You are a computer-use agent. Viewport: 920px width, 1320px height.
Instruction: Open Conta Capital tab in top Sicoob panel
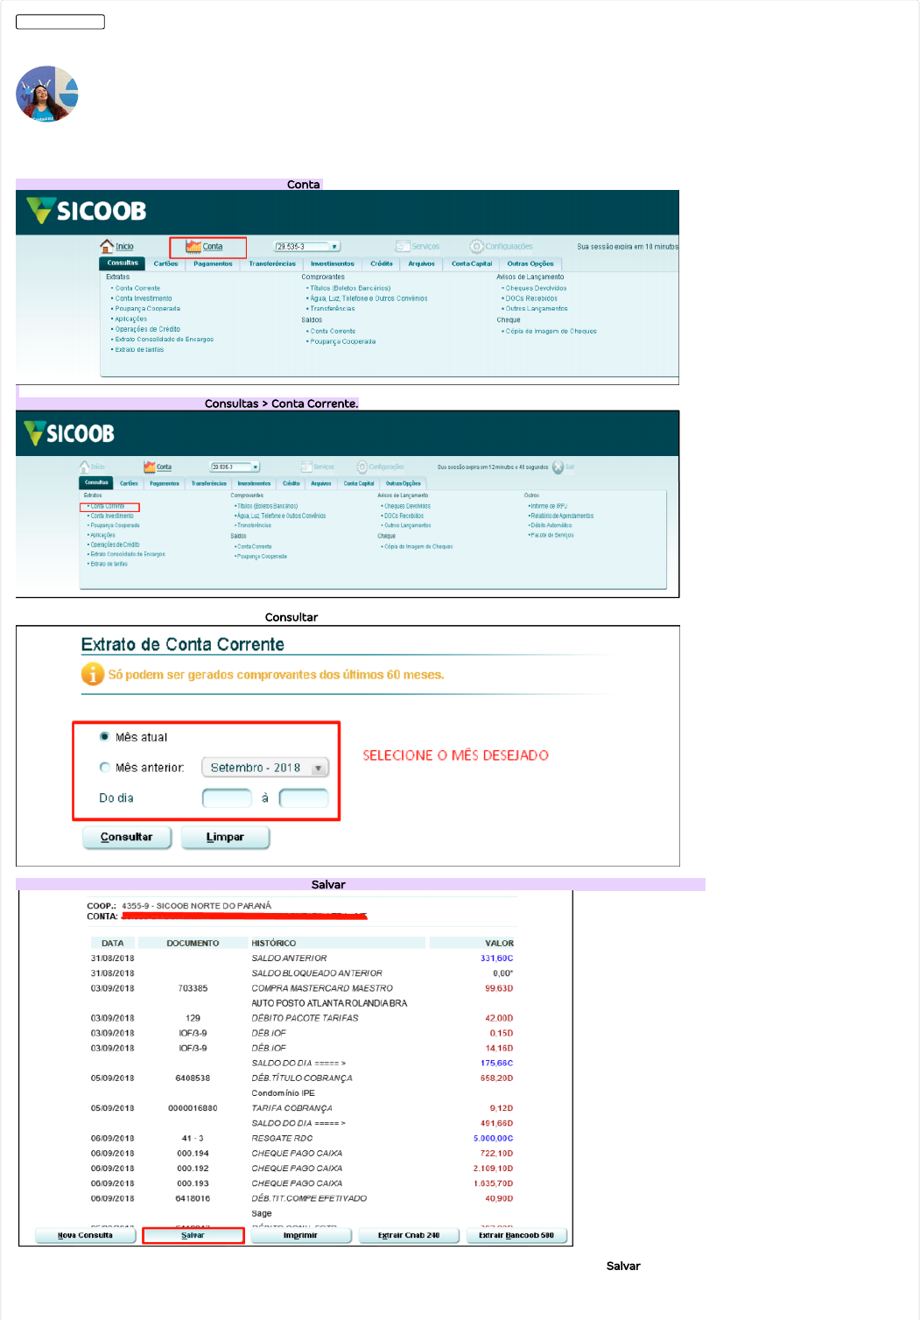[472, 263]
